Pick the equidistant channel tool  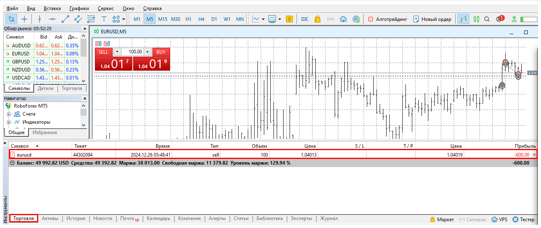(x=78, y=19)
